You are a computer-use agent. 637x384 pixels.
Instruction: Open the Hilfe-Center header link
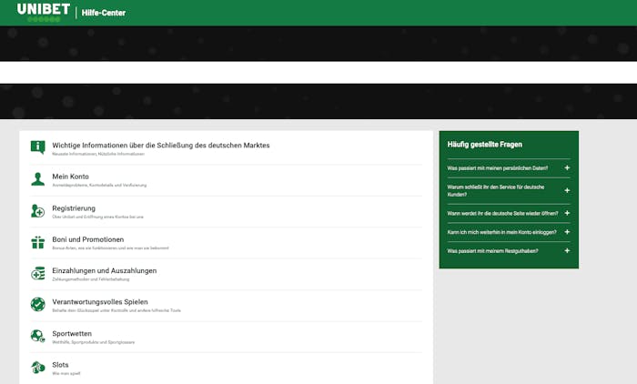click(103, 13)
